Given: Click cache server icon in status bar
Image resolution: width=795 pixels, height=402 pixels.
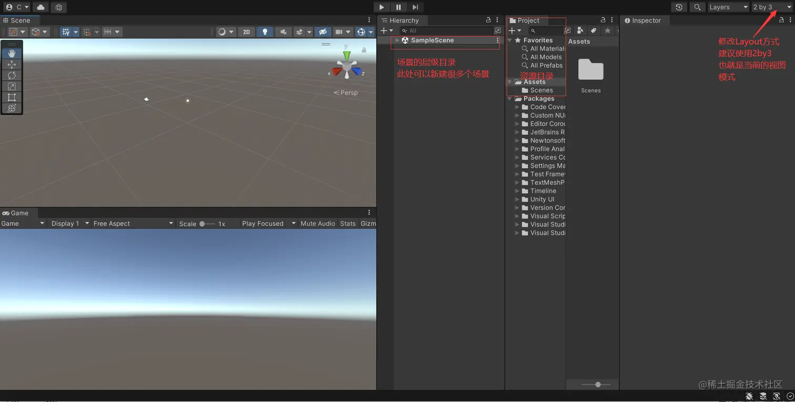Looking at the screenshot, I should (x=763, y=396).
